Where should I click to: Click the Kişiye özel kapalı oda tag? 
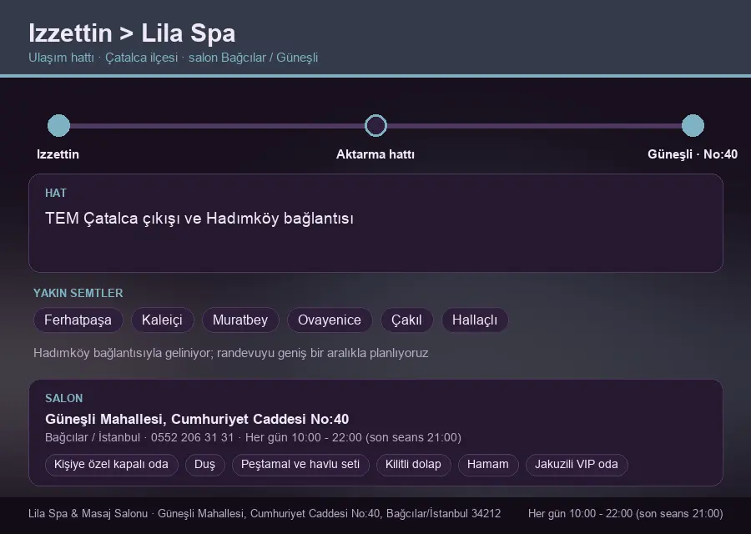(x=112, y=465)
